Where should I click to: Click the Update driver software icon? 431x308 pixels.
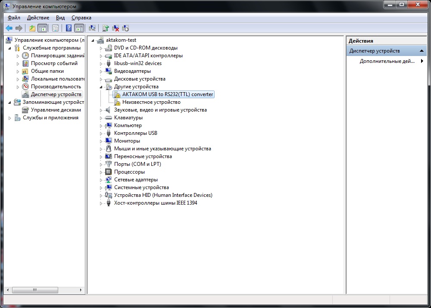[105, 28]
